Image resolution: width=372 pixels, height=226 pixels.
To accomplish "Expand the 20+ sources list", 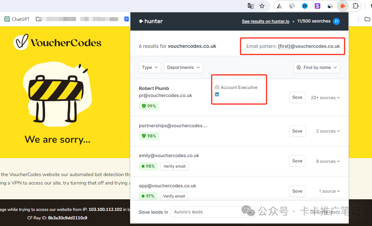I will (325, 98).
